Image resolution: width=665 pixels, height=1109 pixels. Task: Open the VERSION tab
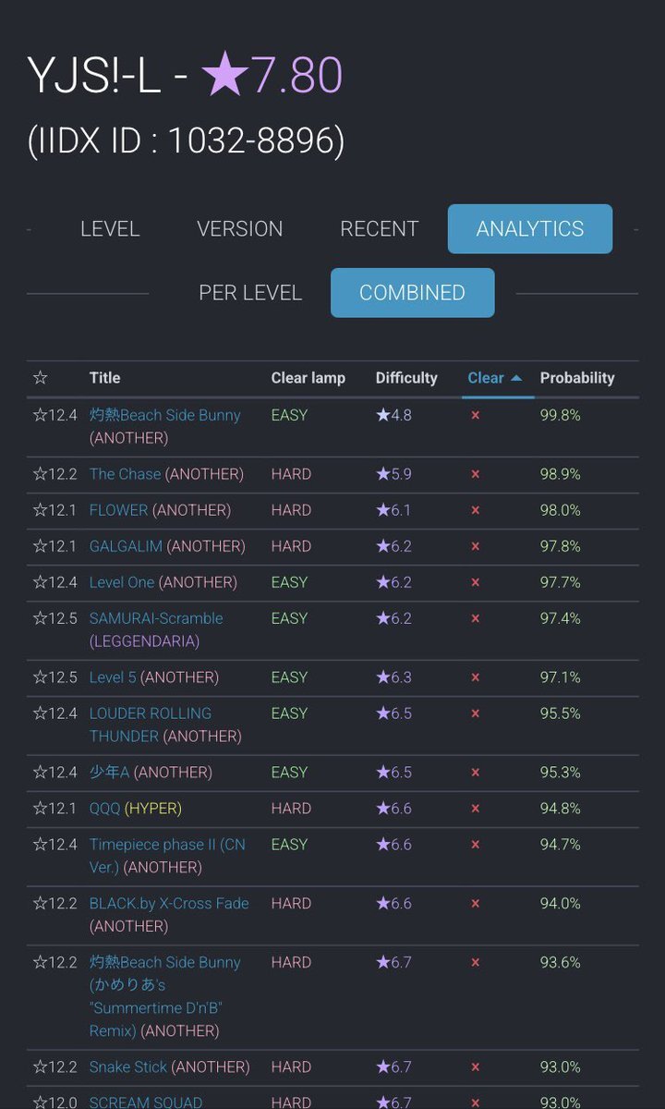[x=240, y=229]
